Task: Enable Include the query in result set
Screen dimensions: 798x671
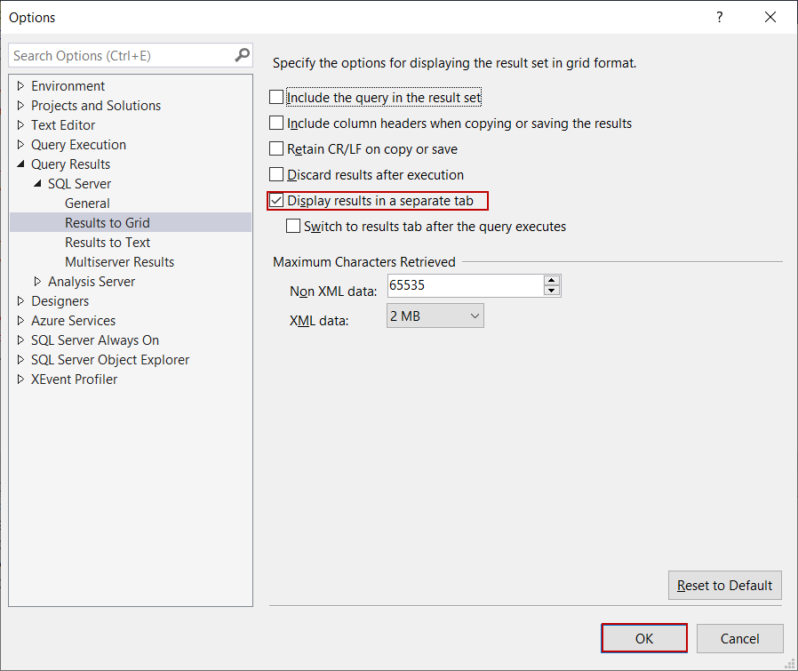Action: (277, 98)
